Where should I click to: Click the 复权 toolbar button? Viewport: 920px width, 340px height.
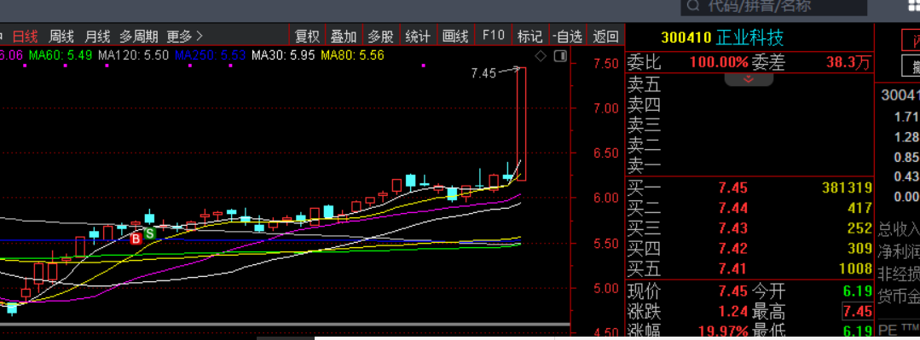click(308, 36)
